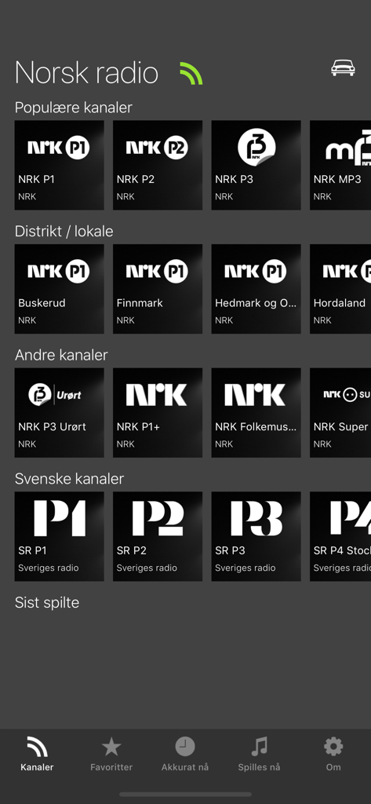Play the NRK Super channel
The height and width of the screenshot is (804, 371).
point(340,412)
